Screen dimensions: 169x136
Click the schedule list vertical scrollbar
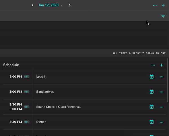pos(168,84)
